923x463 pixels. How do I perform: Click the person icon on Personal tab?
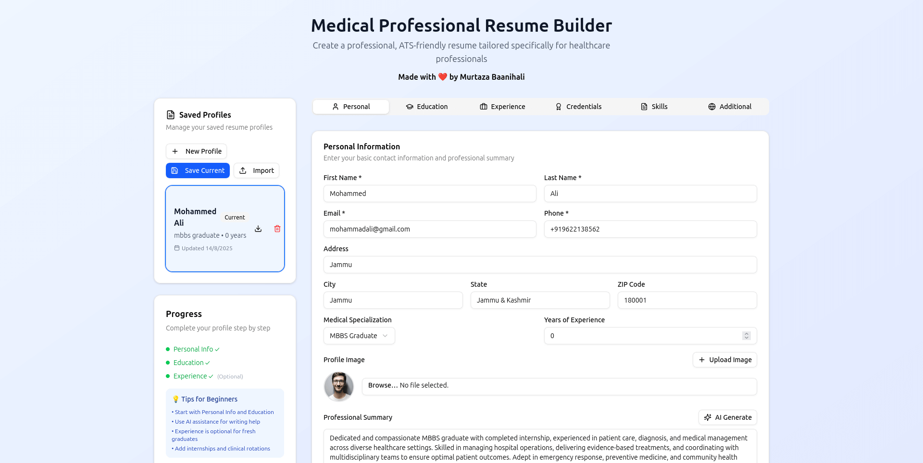point(335,107)
